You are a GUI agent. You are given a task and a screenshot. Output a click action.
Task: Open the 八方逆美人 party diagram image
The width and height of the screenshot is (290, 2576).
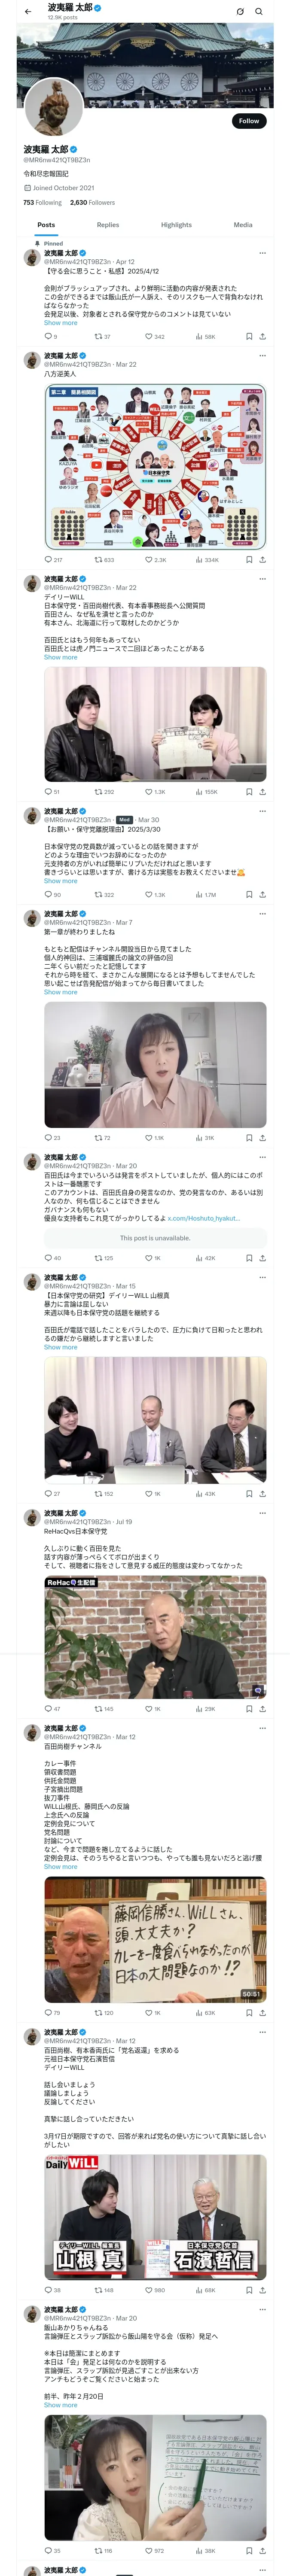tap(155, 466)
